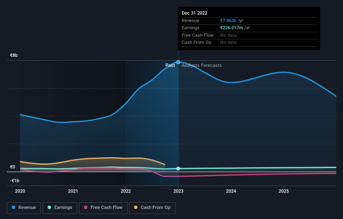Viewport: 343px width, 219px height.
Task: Click the 'Past' label on chart
Action: tap(170, 65)
